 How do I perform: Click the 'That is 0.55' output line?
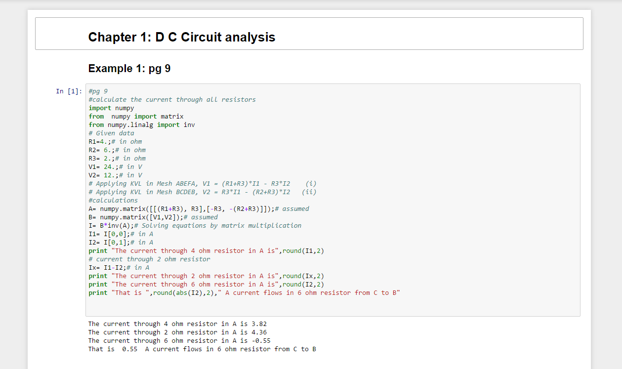coord(202,349)
